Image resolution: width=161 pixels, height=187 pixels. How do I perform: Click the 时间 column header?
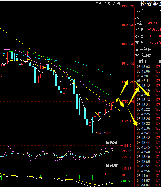[x=143, y=61]
